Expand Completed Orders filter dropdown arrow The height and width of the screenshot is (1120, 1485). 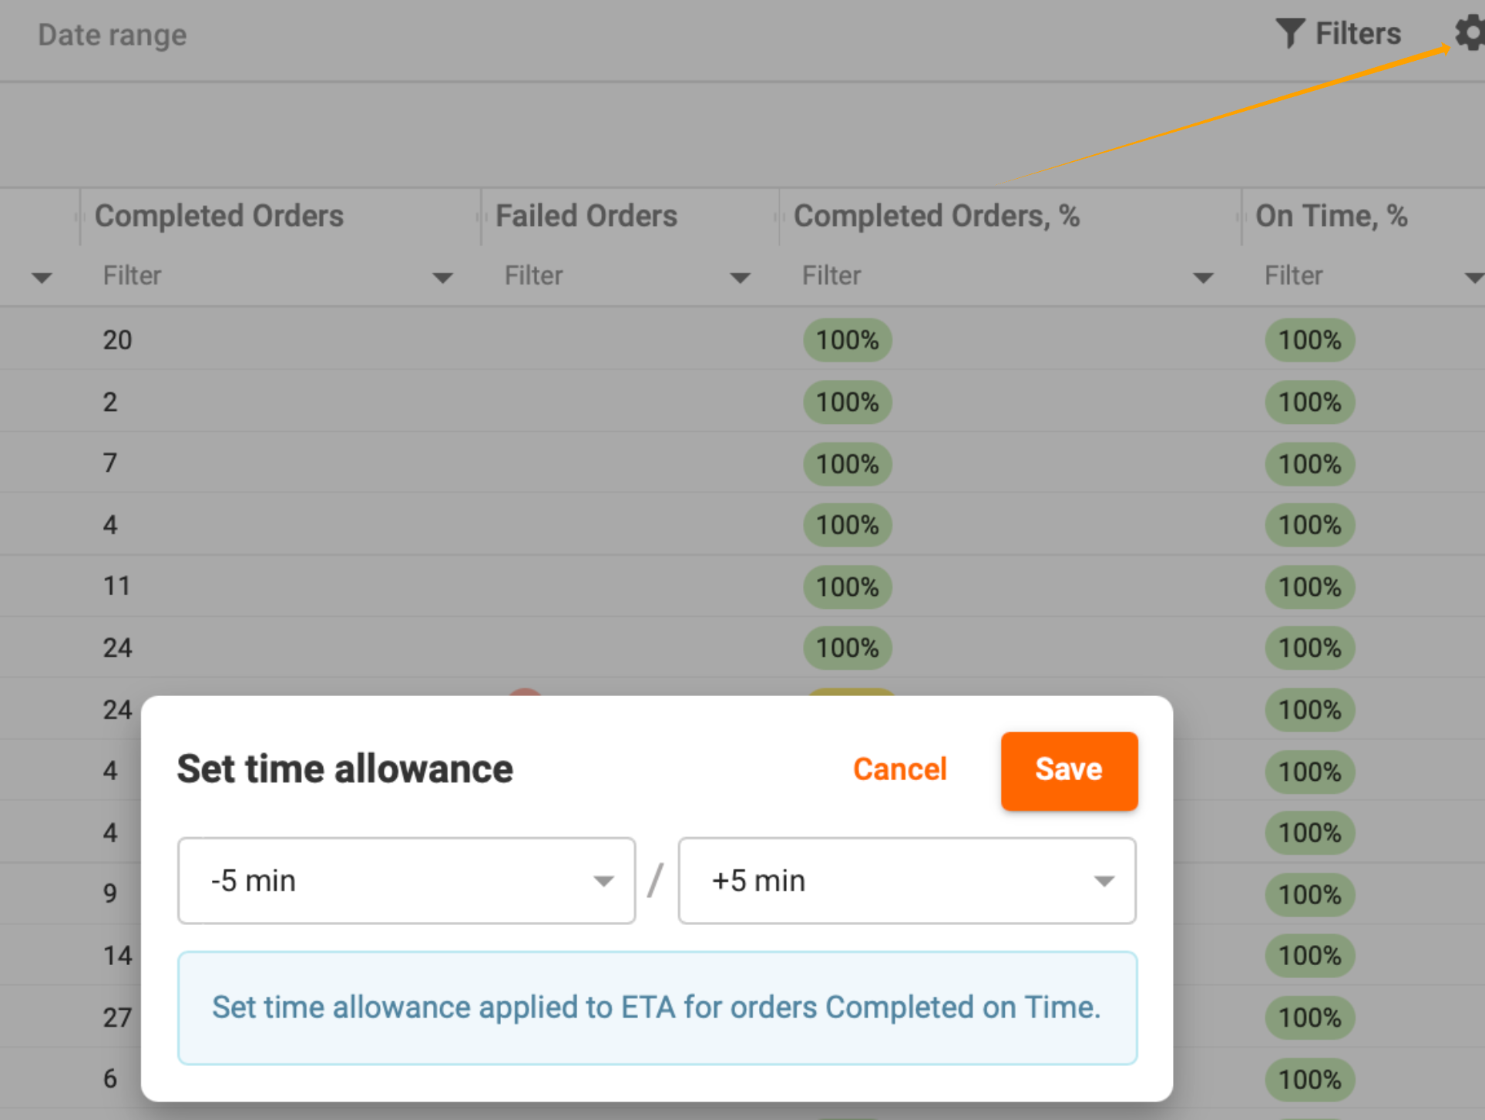click(442, 277)
